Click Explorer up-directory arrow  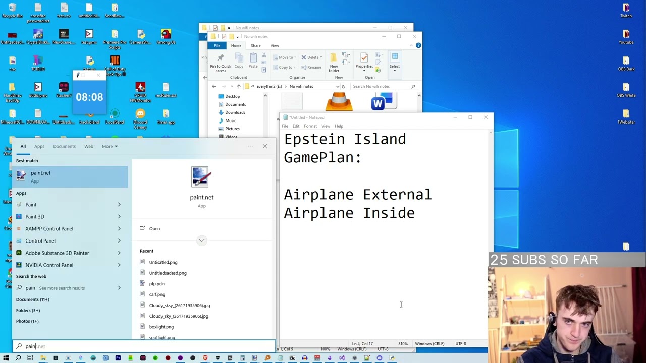tap(239, 86)
